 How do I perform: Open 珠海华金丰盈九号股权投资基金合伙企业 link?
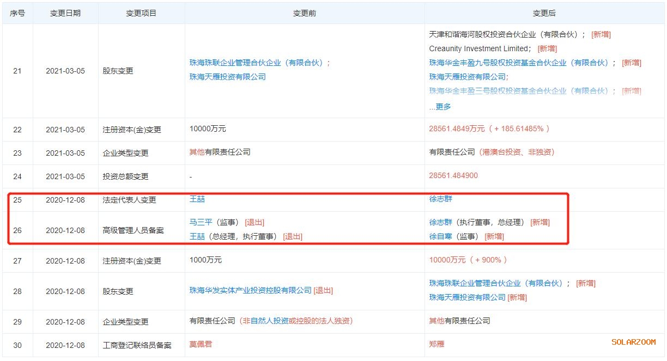(518, 63)
